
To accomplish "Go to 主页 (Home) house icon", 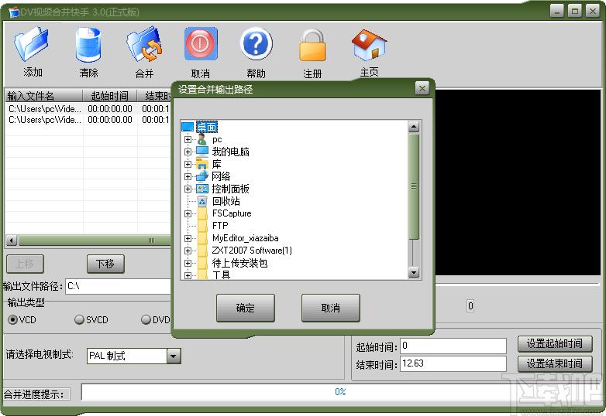I will [369, 45].
